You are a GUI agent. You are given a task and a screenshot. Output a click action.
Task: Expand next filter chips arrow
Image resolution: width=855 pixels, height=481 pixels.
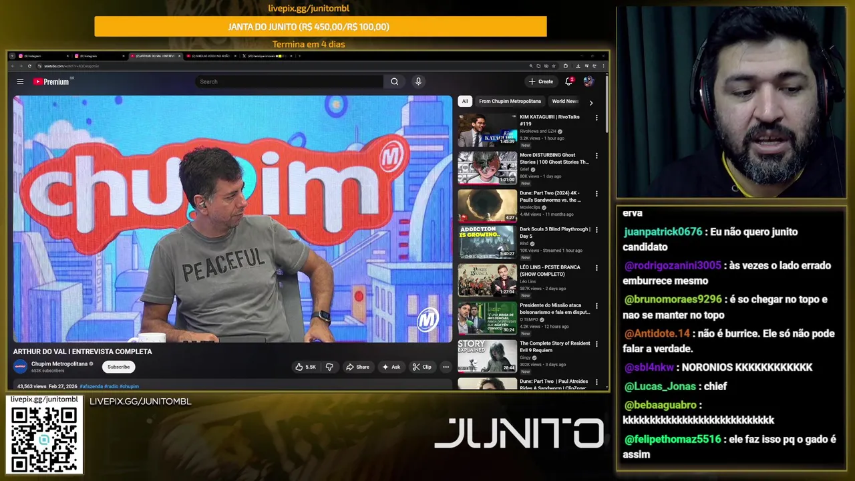pyautogui.click(x=590, y=102)
